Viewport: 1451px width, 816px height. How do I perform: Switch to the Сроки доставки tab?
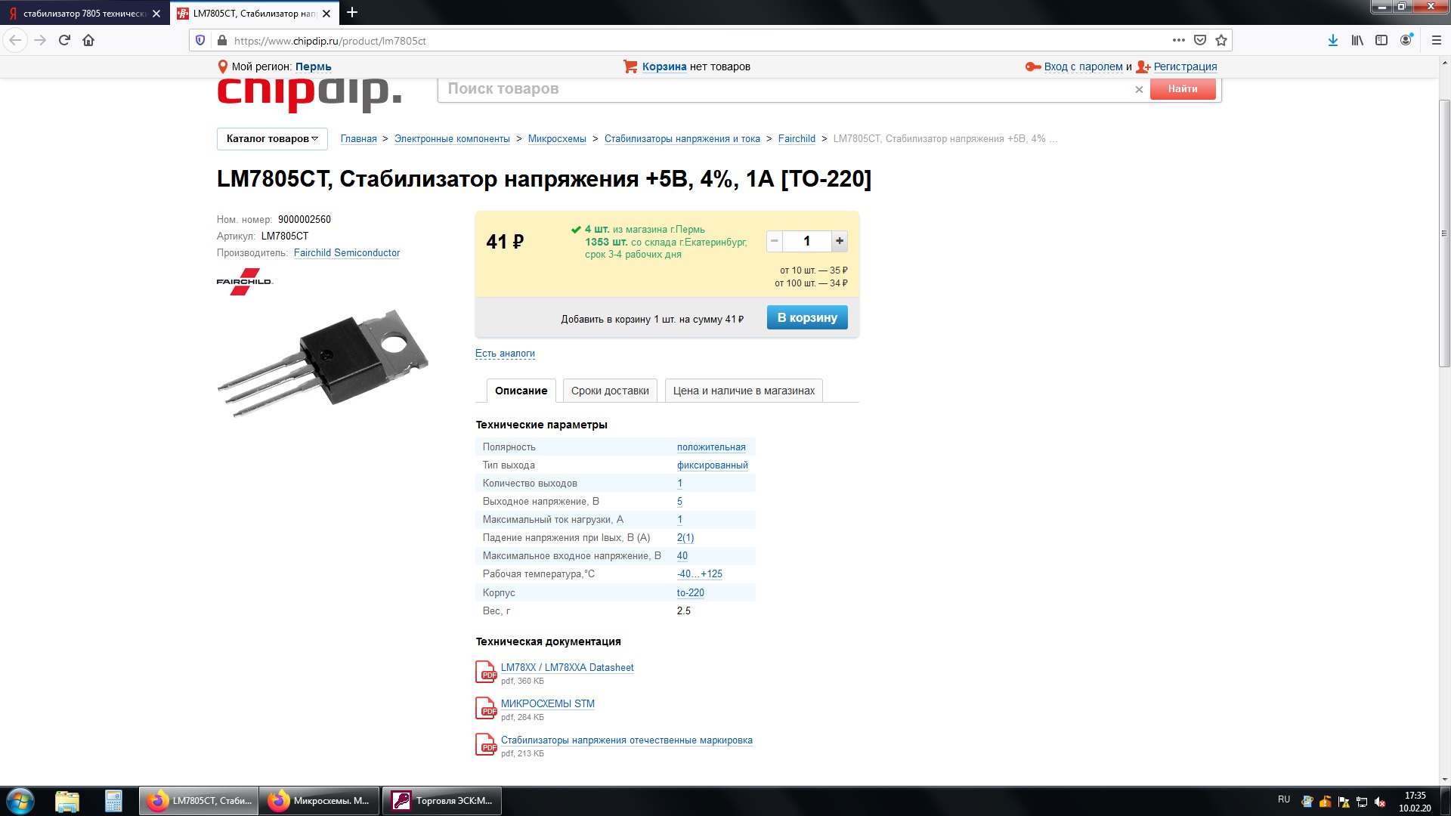pyautogui.click(x=610, y=391)
